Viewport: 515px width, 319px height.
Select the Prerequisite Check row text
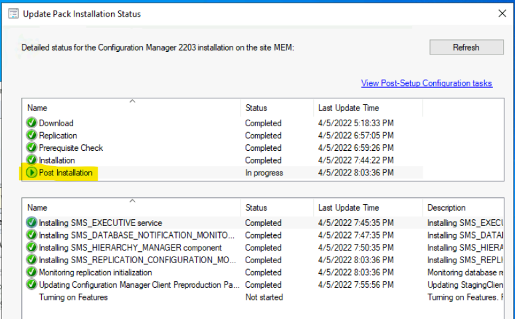click(x=71, y=148)
